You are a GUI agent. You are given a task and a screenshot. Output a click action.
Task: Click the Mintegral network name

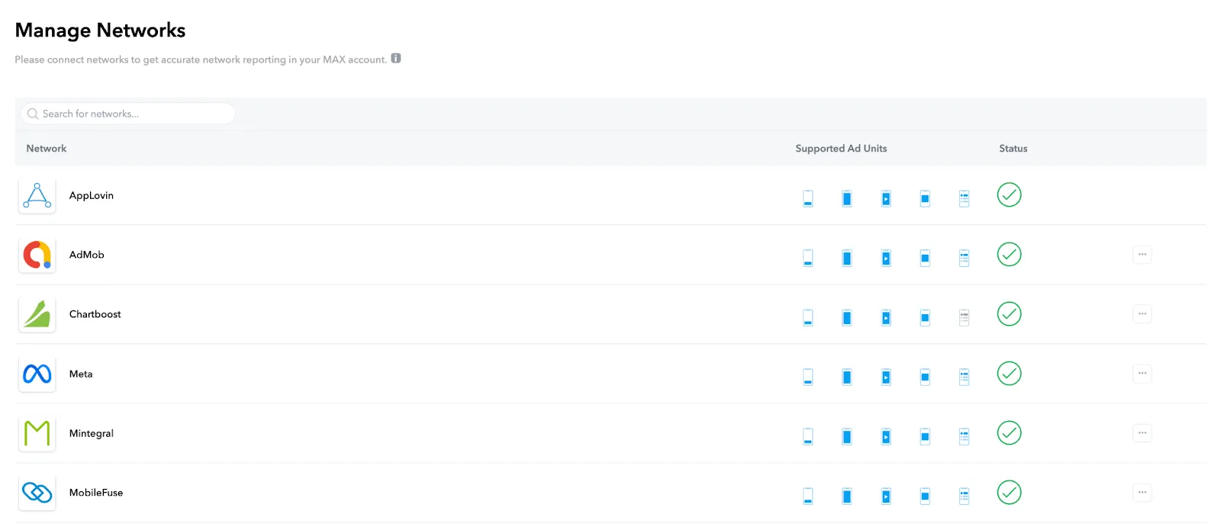pyautogui.click(x=92, y=433)
